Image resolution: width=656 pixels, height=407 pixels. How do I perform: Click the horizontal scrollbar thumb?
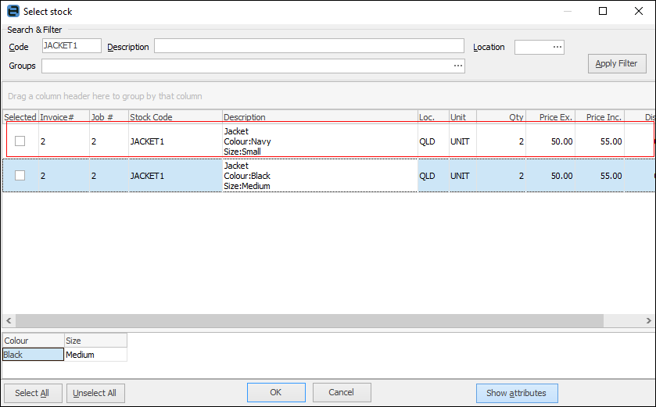point(310,320)
